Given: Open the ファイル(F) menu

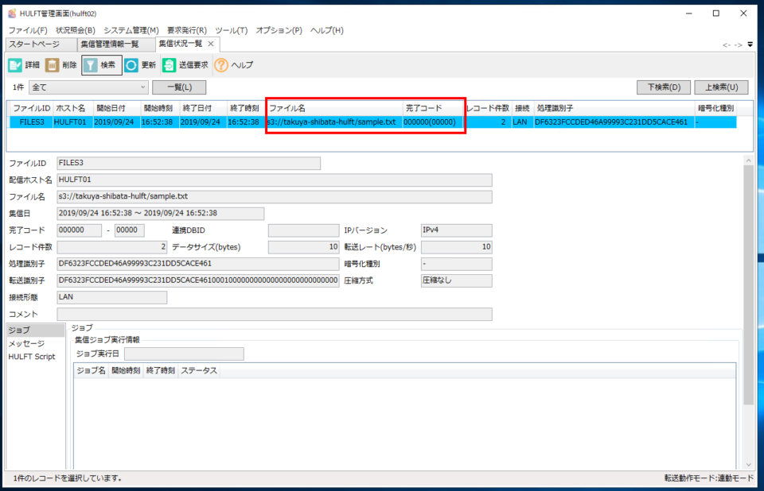Looking at the screenshot, I should click(x=28, y=30).
